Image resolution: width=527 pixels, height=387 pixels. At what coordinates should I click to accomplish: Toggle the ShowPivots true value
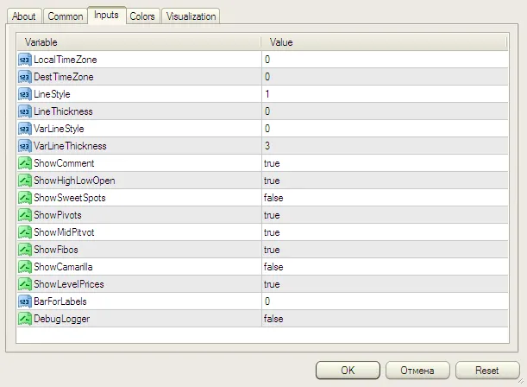(x=385, y=215)
